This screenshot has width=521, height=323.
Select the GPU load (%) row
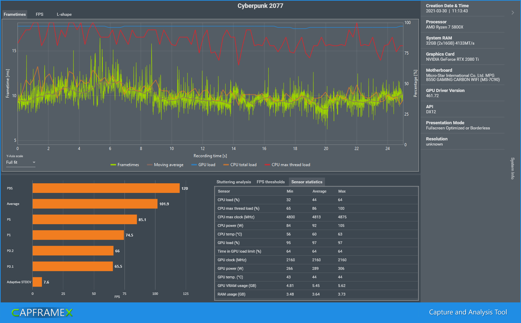[316, 243]
